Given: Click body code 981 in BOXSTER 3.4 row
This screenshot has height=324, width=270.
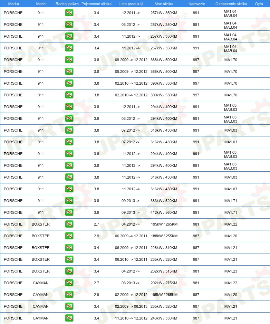Looking at the screenshot, I should (196, 271).
